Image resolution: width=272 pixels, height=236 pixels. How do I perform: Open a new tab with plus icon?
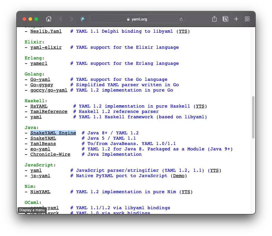point(236,19)
